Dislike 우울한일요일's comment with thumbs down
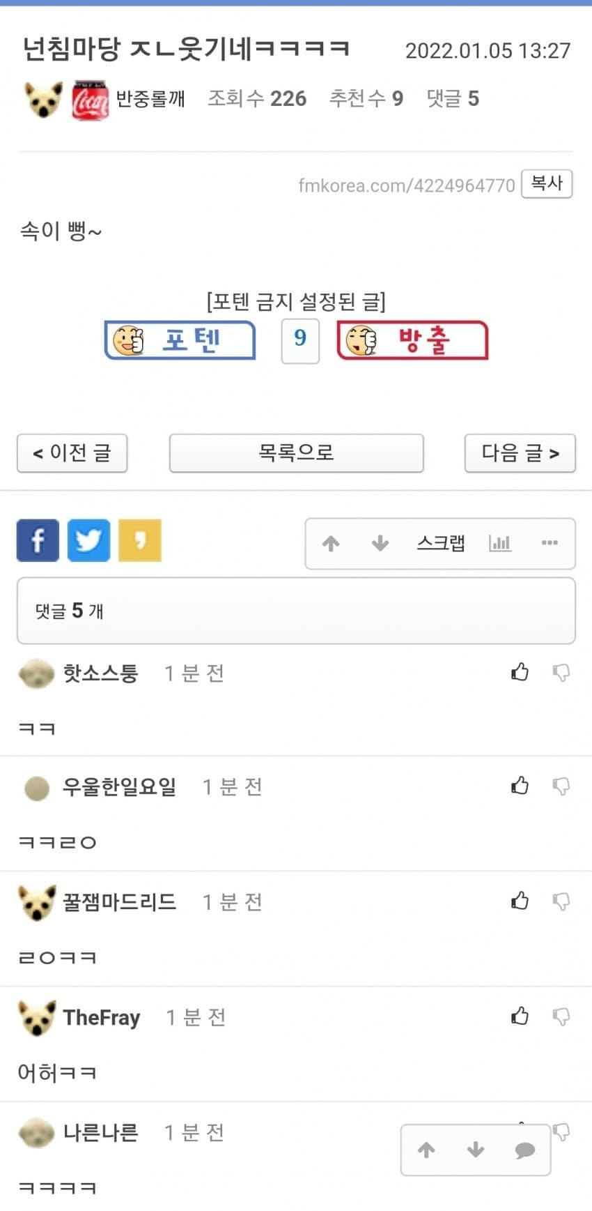Image resolution: width=592 pixels, height=1211 pixels. tap(561, 787)
